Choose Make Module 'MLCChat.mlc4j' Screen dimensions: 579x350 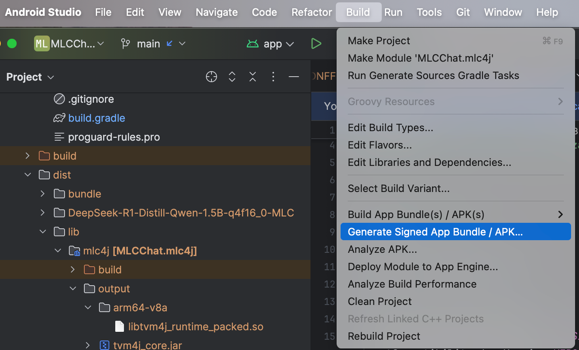455,58
